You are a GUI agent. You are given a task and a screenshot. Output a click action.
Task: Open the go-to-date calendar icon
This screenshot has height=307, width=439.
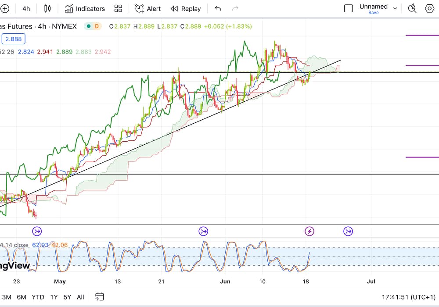100,297
